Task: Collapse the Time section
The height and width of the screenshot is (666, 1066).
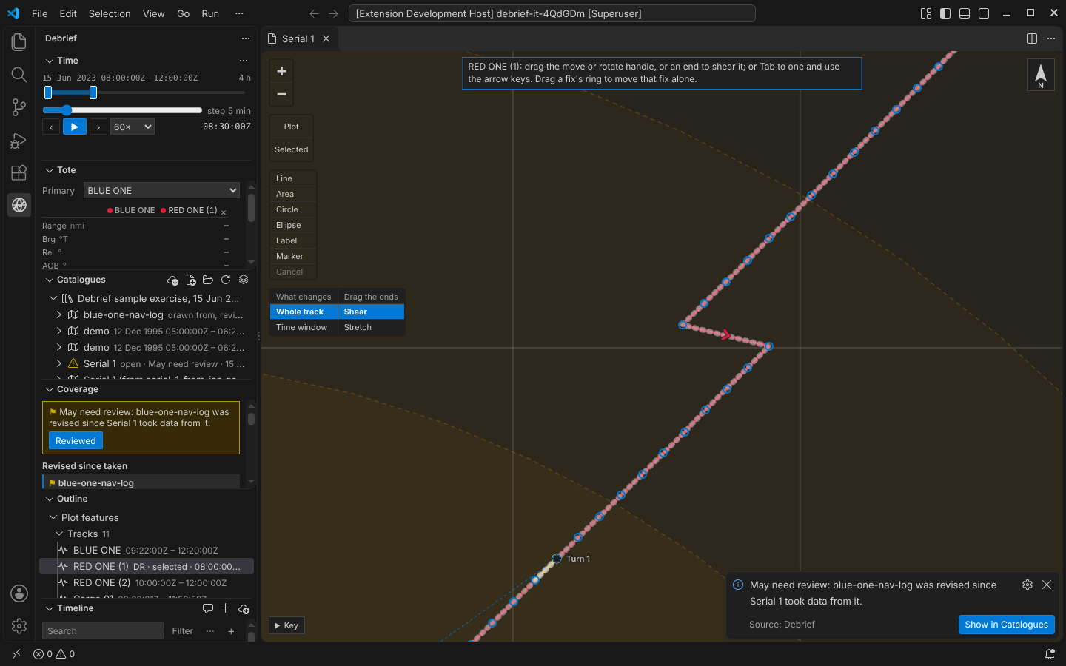Action: (50, 61)
